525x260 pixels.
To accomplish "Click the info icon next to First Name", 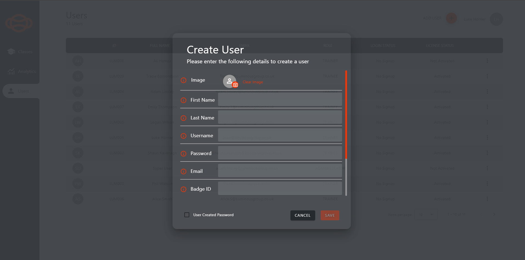I will coord(184,100).
